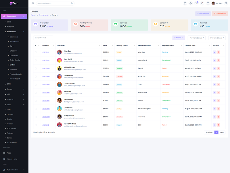Open the Payment Status filter dropdown
This screenshot has width=230, height=173.
tap(197, 38)
